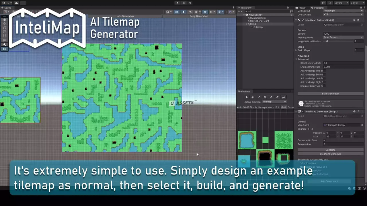Select the Scale tool in Scene tools
This screenshot has height=206, width=367.
point(4,32)
